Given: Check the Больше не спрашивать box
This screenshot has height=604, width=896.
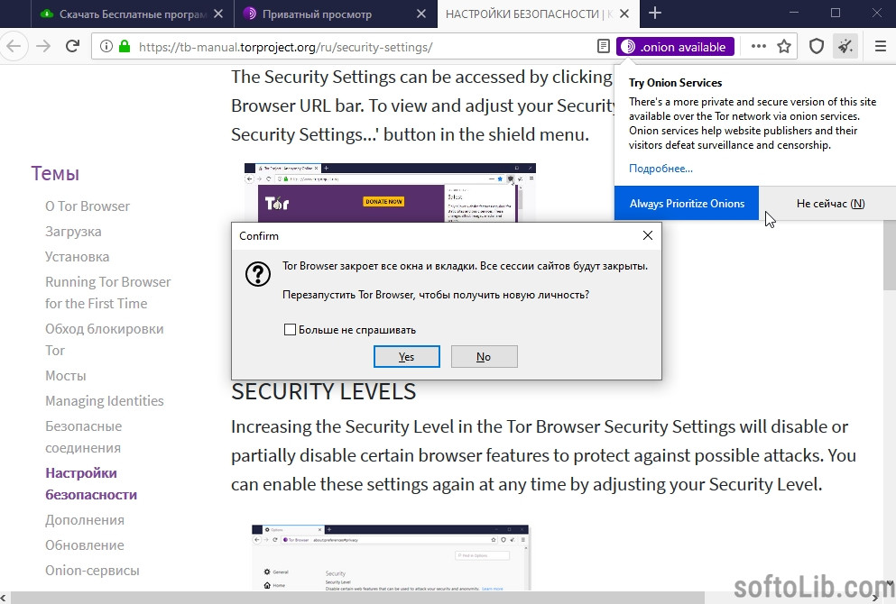Looking at the screenshot, I should tap(290, 329).
